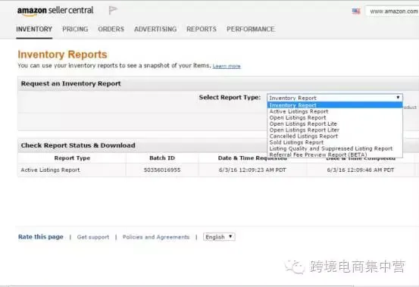Open the www.amazon.com marketplace selector
The width and height of the screenshot is (419, 287).
click(x=392, y=11)
